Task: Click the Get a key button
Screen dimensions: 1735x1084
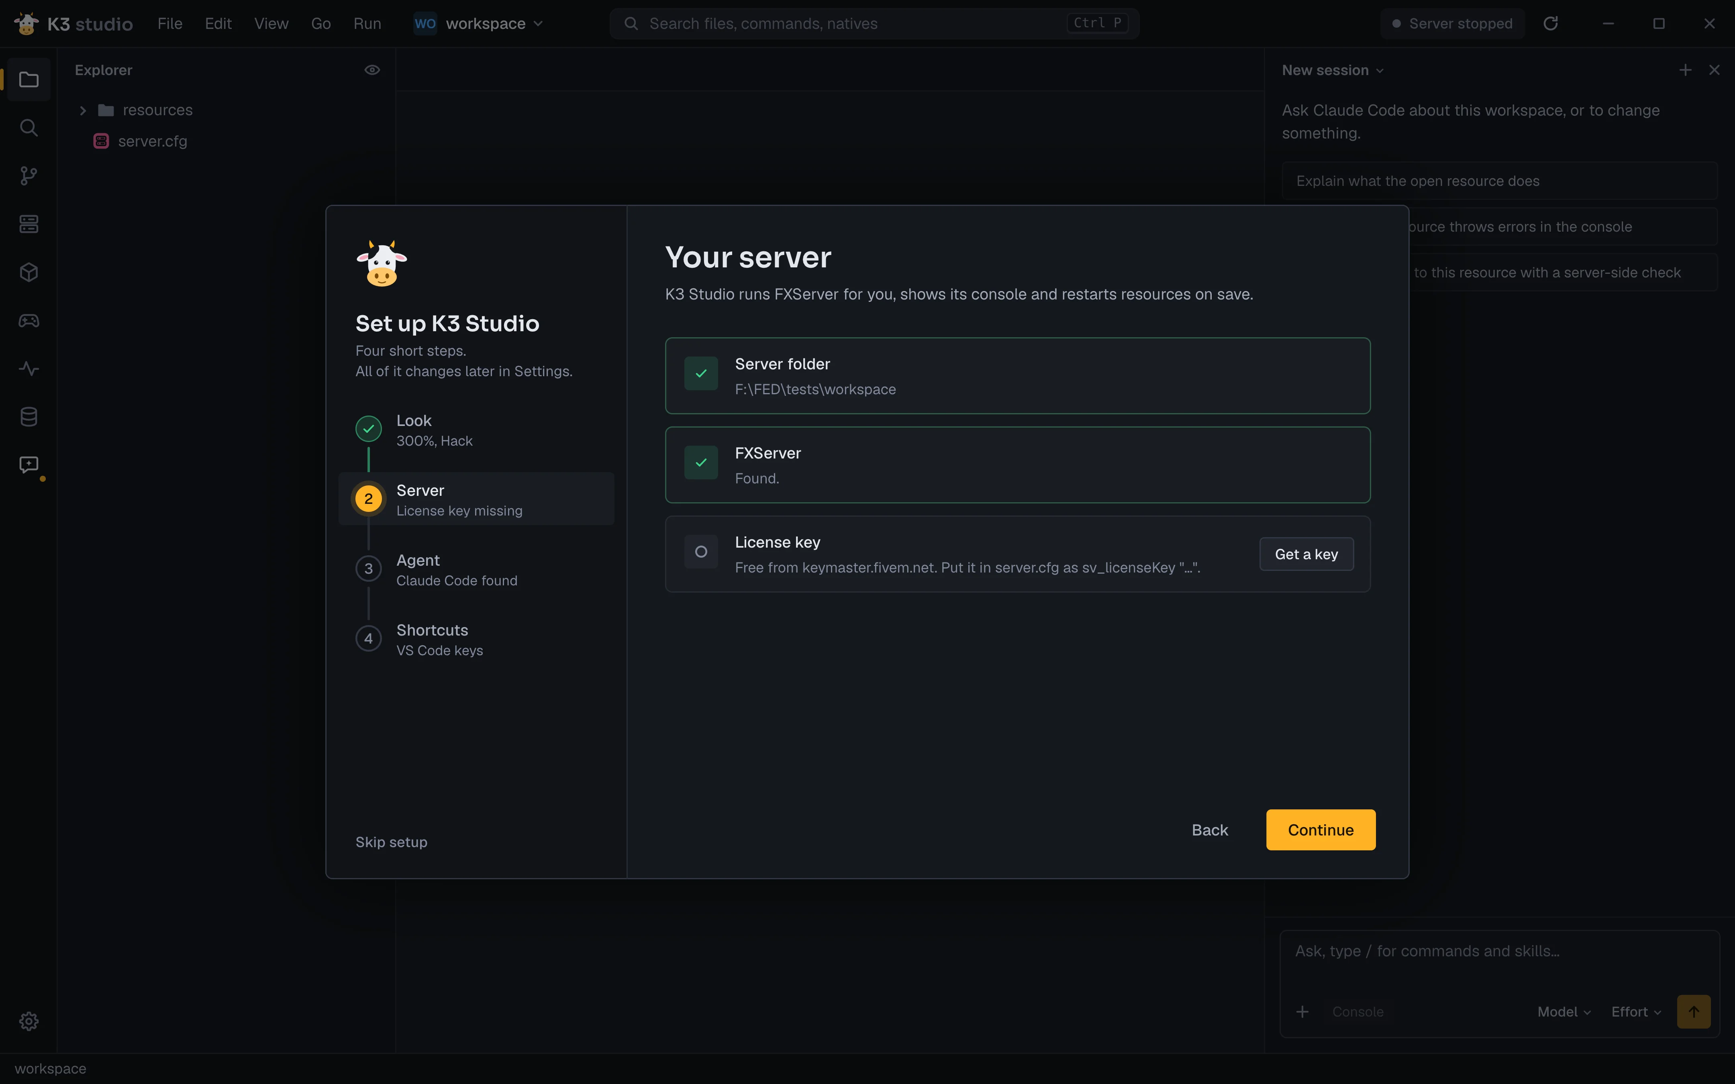Action: point(1306,554)
